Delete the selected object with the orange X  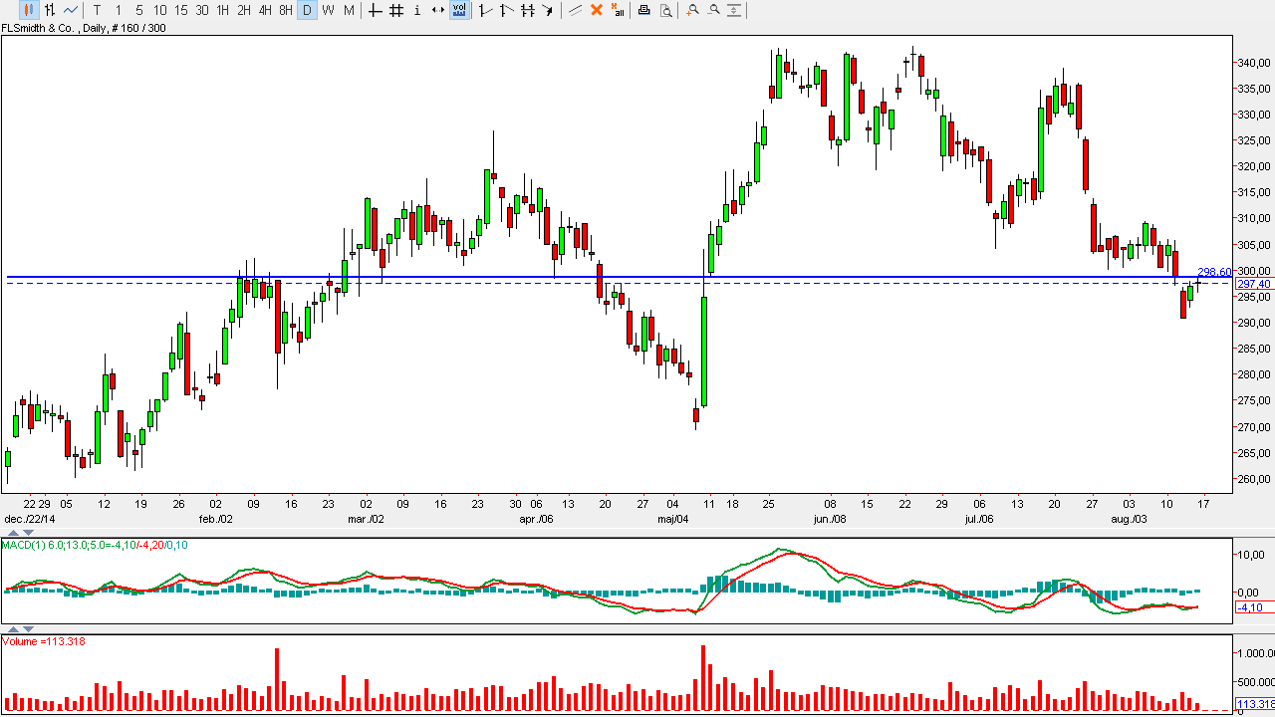[x=597, y=10]
